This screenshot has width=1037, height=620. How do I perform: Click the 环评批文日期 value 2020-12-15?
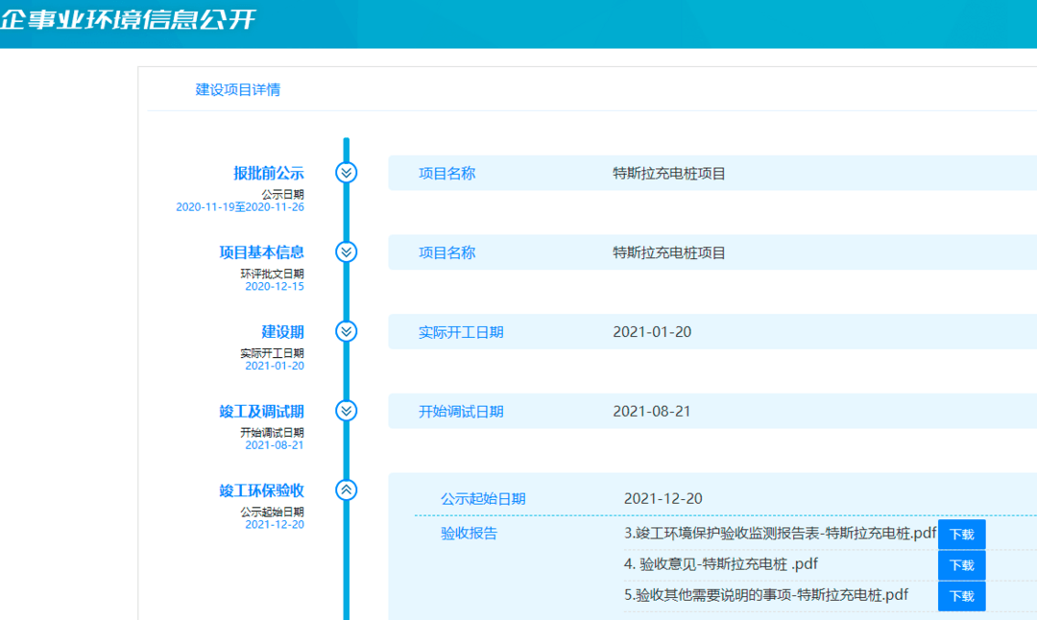[x=275, y=286]
